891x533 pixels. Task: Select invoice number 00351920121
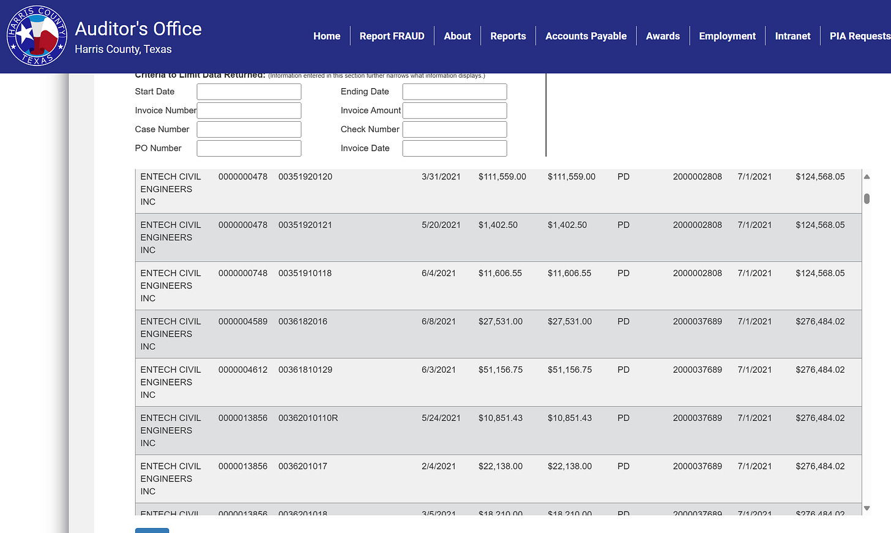305,225
